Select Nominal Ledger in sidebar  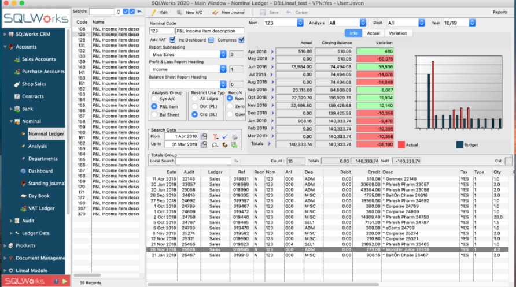coord(46,133)
